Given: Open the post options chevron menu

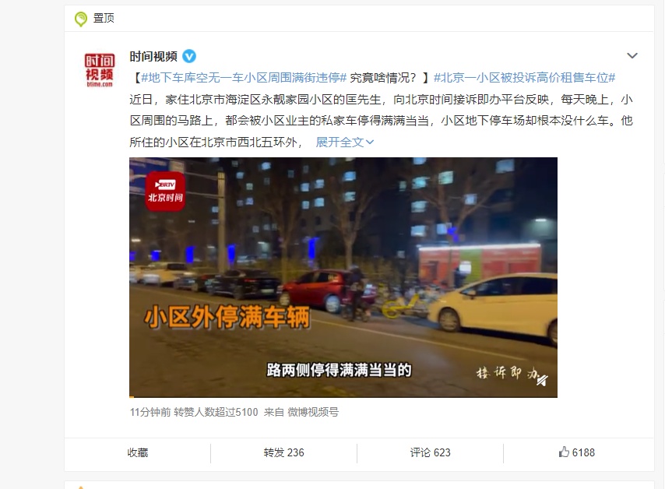Looking at the screenshot, I should click(632, 55).
